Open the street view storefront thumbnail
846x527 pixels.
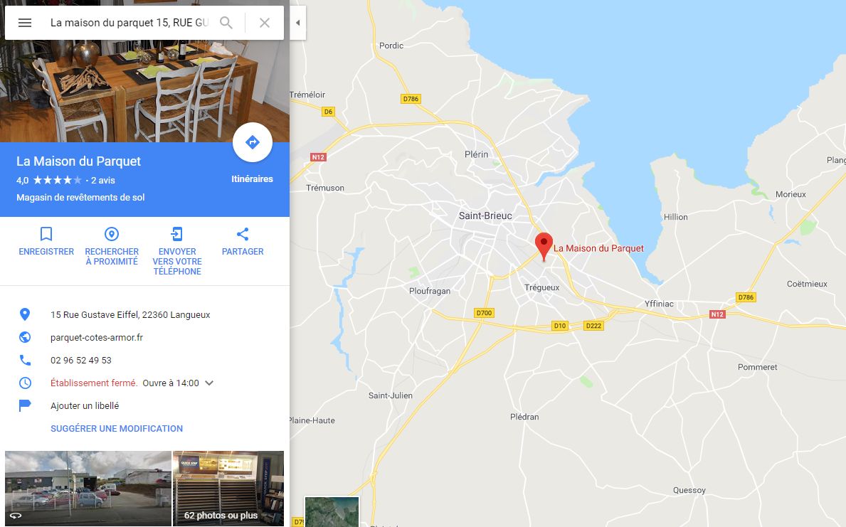[88, 488]
